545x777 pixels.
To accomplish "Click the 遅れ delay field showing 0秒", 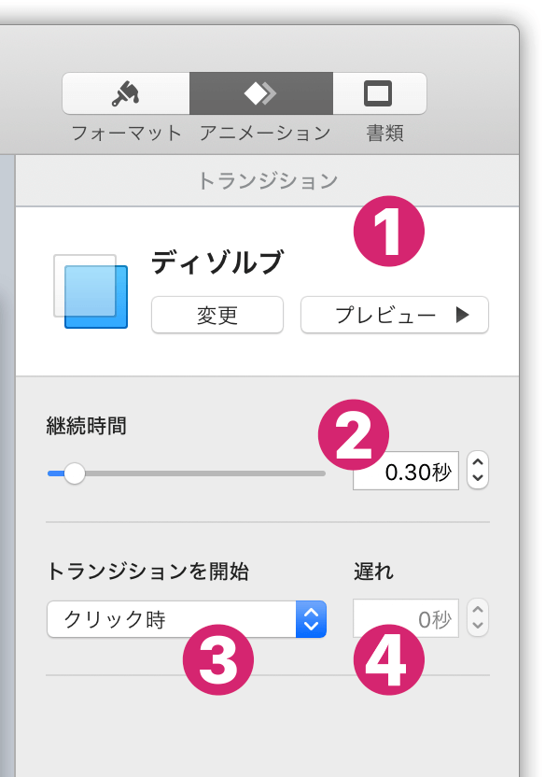I will pyautogui.click(x=406, y=618).
